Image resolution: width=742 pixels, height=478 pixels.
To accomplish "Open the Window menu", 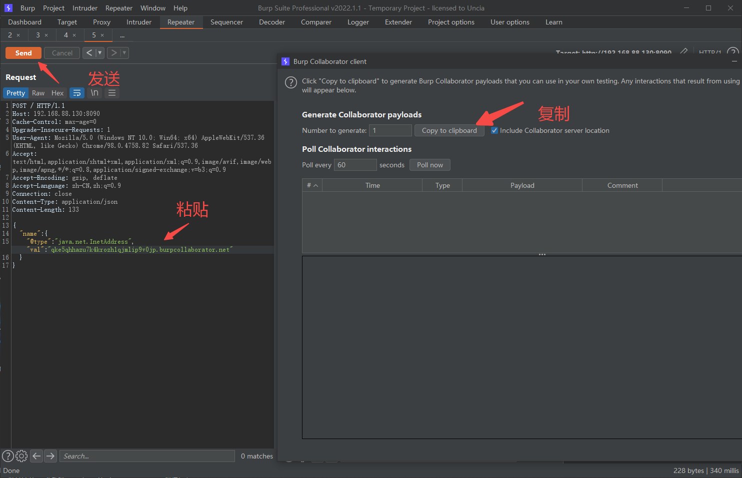I will 153,8.
